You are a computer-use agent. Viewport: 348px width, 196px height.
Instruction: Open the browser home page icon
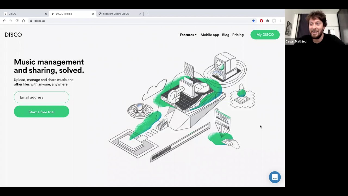23,21
